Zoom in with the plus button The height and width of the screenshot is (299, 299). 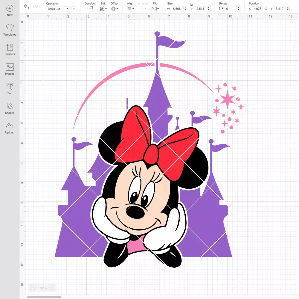52,288
